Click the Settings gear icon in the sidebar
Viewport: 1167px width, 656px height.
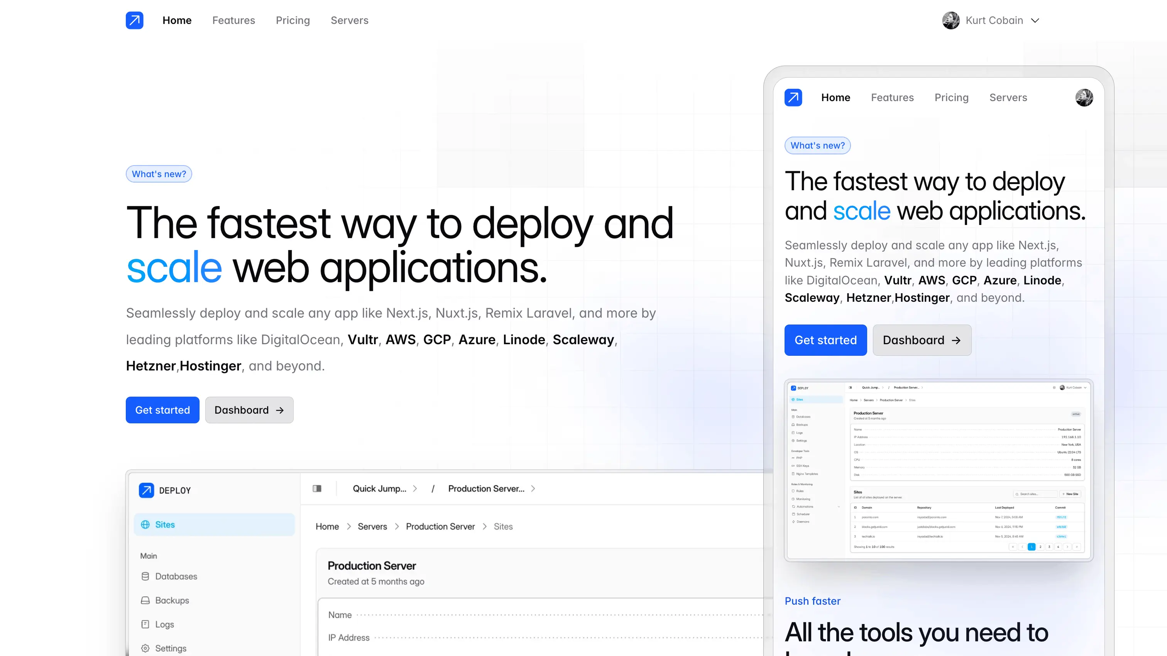145,648
